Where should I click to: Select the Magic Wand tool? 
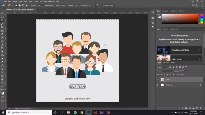pyautogui.click(x=2, y=24)
